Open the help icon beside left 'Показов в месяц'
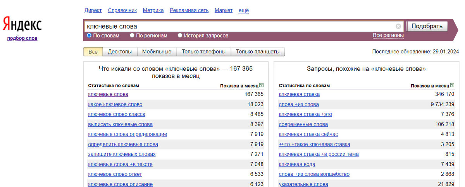Screen dimensions: 465x187 point(262,85)
